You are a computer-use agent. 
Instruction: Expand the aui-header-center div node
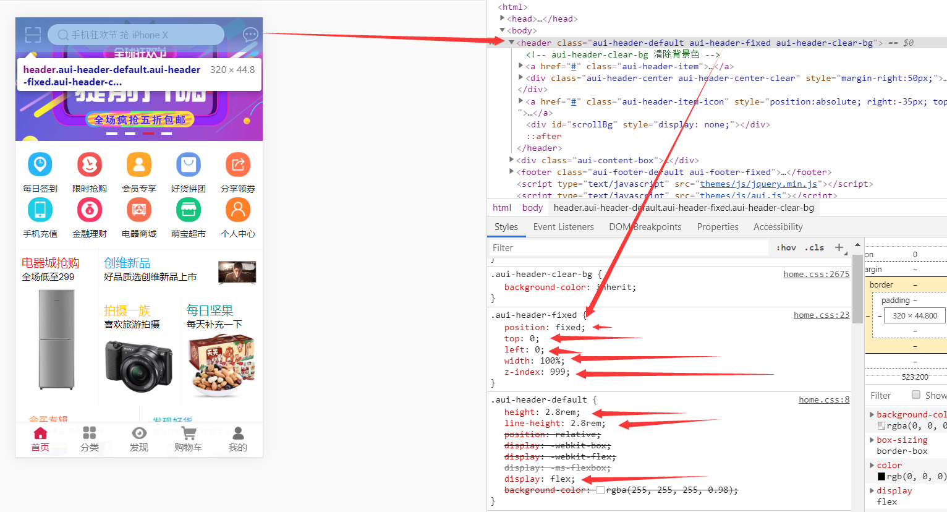coord(521,78)
